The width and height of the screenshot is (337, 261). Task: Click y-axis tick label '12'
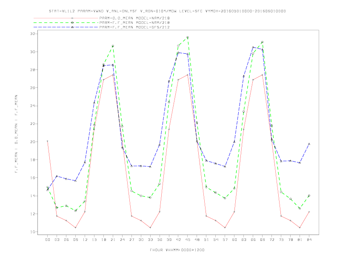pyautogui.click(x=33, y=214)
